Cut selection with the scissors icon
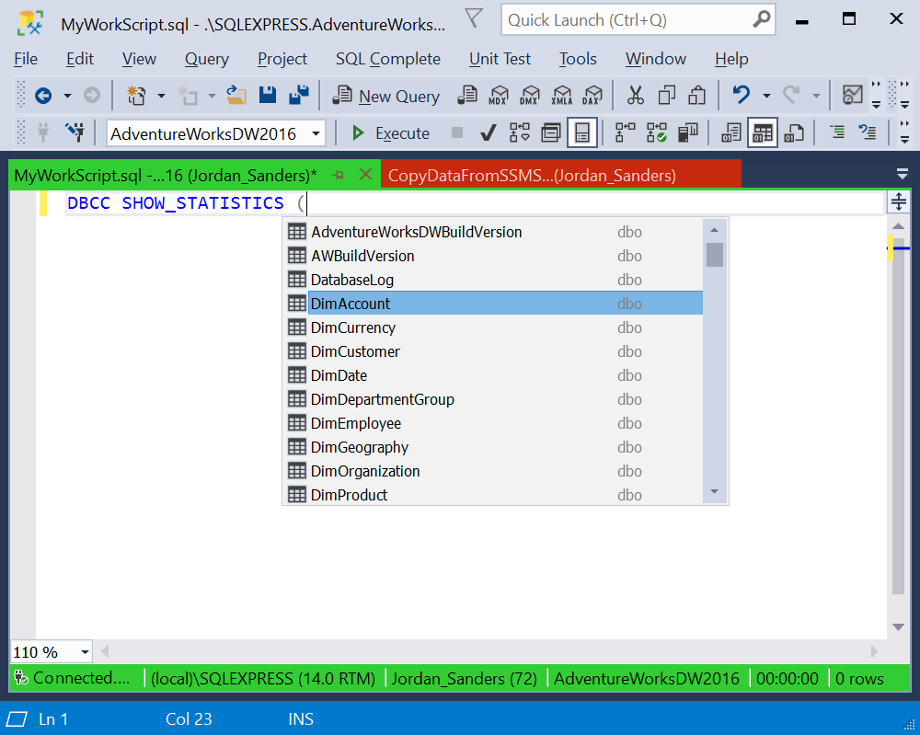The height and width of the screenshot is (735, 920). point(636,95)
